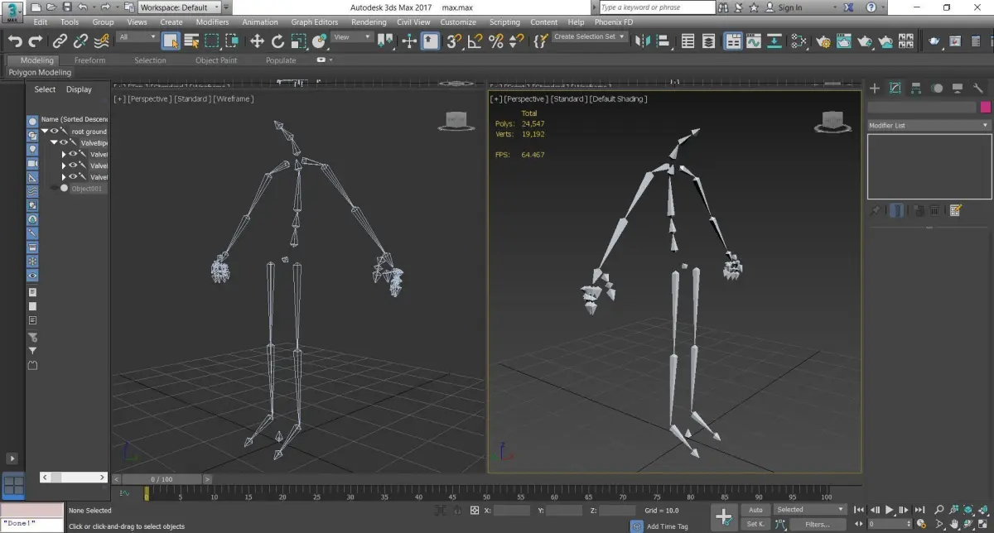Open Workspace: Default dropdown
Viewport: 994px width, 533px height.
point(180,7)
